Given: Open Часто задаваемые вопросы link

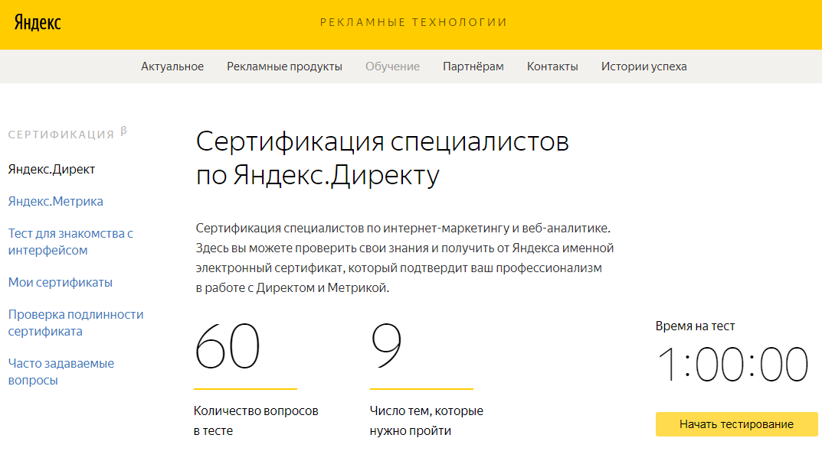Looking at the screenshot, I should (x=61, y=372).
